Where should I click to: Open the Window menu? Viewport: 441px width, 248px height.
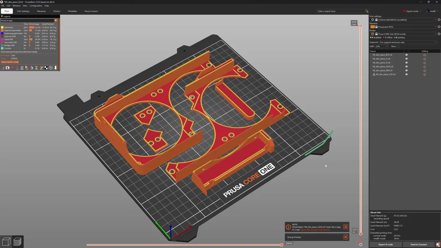pyautogui.click(x=16, y=6)
